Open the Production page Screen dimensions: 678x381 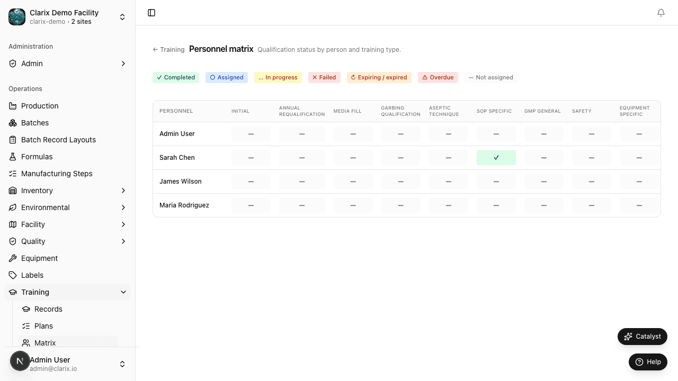[68, 106]
